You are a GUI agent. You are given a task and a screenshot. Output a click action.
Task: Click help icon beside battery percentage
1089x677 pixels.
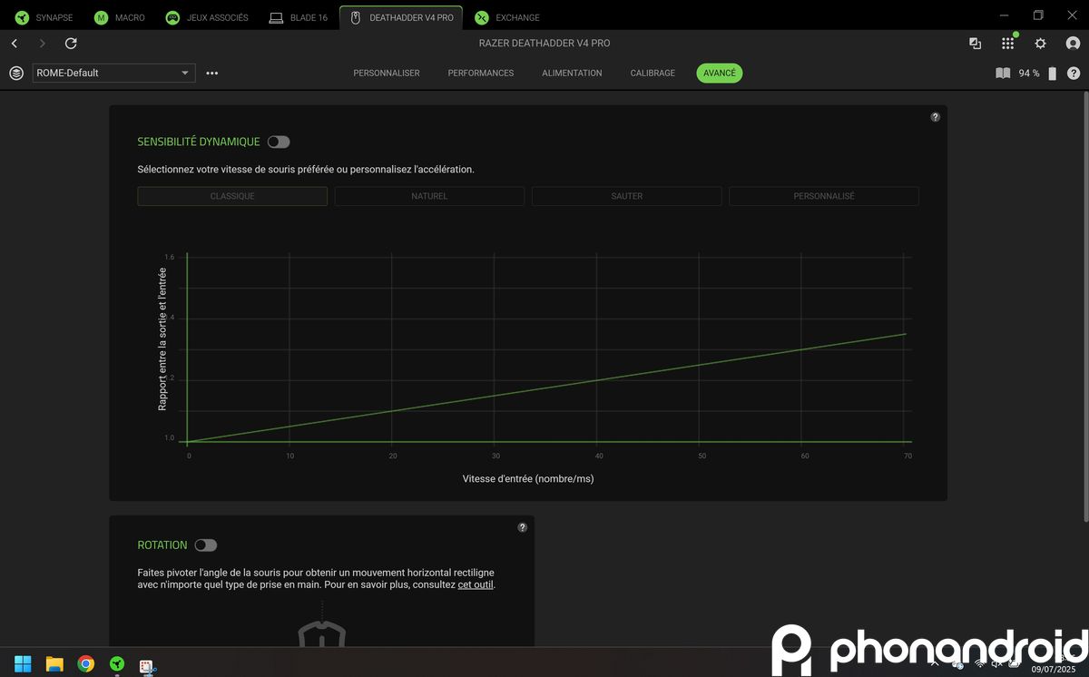click(x=1074, y=74)
